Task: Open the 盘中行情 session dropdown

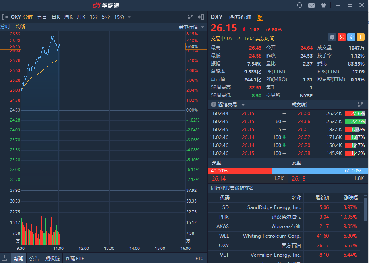Action: coord(203,27)
